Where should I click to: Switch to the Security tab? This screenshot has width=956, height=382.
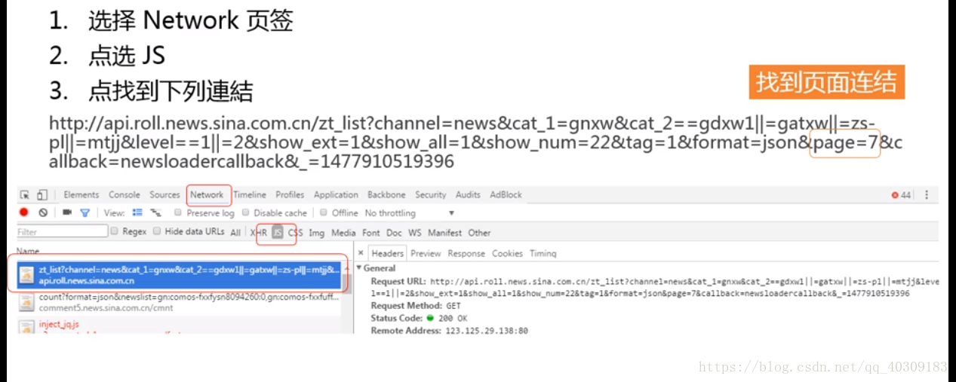pyautogui.click(x=431, y=194)
